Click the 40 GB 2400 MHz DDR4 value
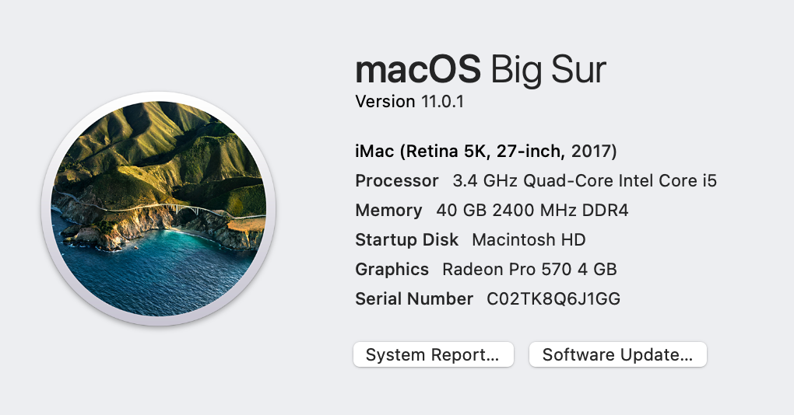 click(x=532, y=211)
